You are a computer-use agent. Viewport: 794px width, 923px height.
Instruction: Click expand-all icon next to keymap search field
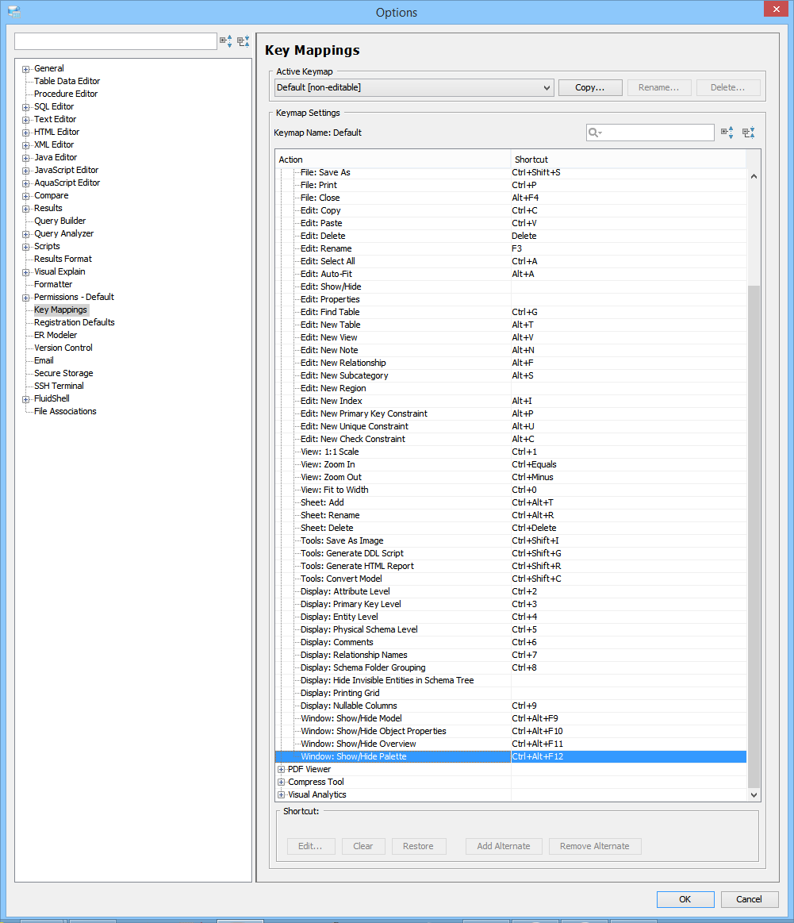coord(727,133)
